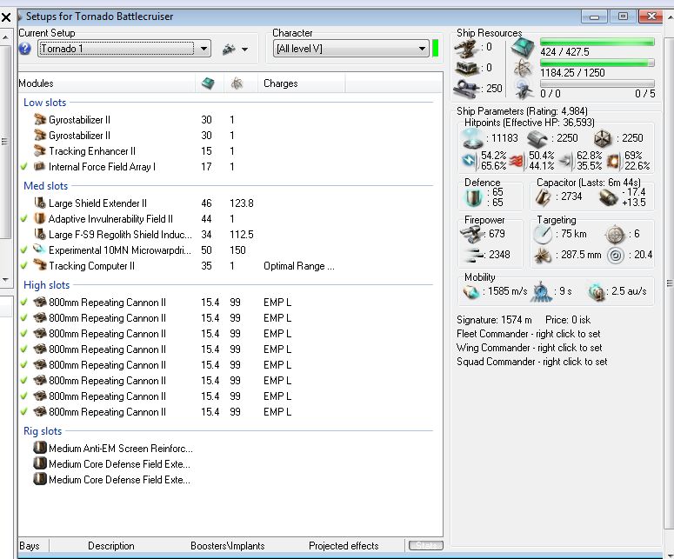Collapse the High slots section
Image resolution: width=674 pixels, height=559 pixels.
tap(46, 285)
